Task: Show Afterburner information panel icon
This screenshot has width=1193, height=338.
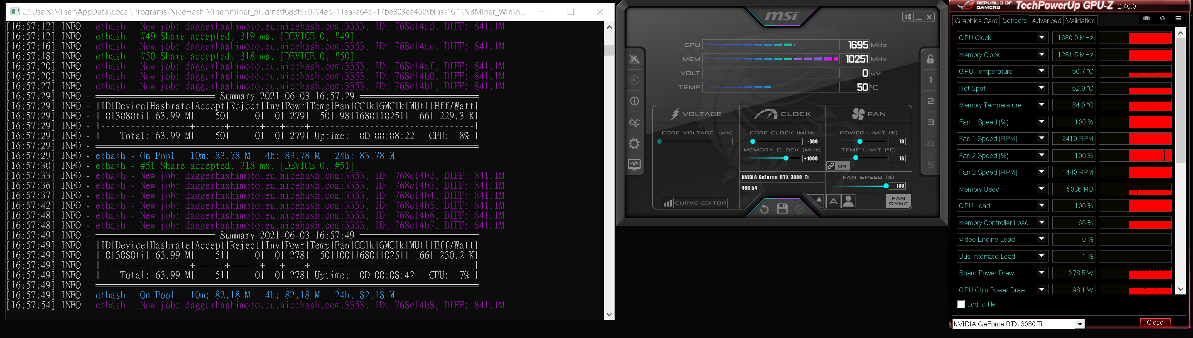Action: point(634,101)
